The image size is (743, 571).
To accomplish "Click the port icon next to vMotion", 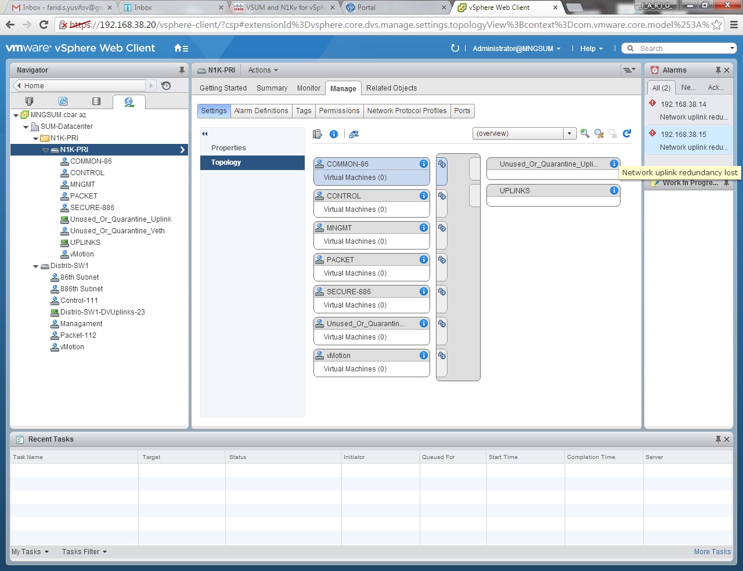I will pyautogui.click(x=442, y=356).
